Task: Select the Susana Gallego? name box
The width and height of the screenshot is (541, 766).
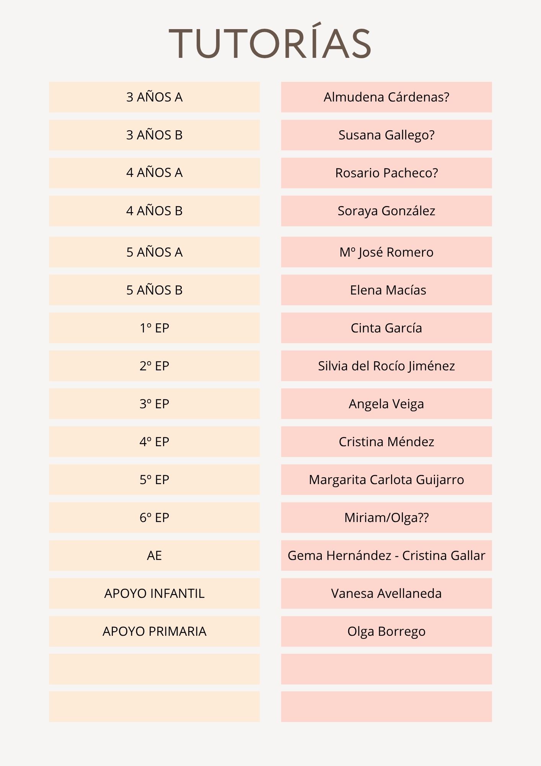Action: tap(386, 135)
